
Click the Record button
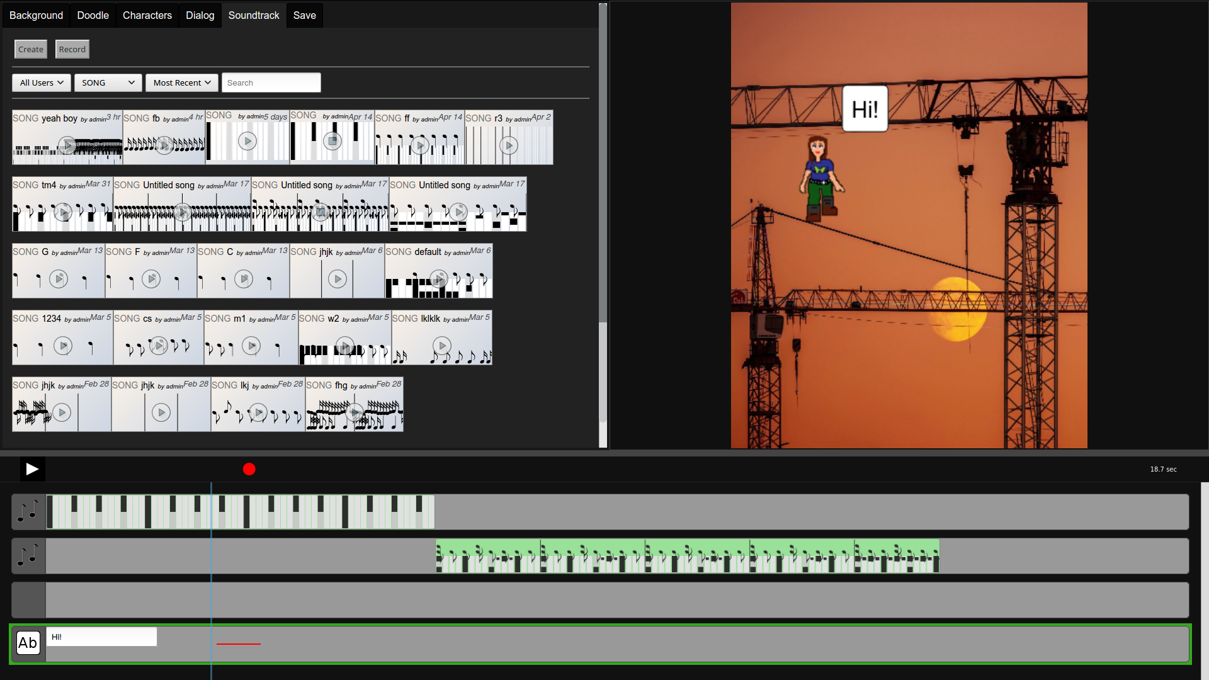tap(72, 49)
